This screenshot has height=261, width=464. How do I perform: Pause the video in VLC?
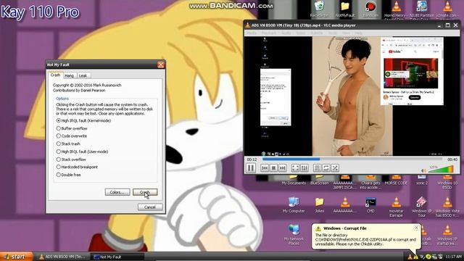[x=251, y=168]
